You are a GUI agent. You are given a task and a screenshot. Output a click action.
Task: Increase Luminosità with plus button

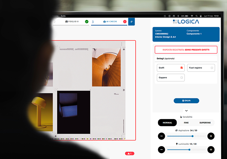pyautogui.click(x=211, y=150)
